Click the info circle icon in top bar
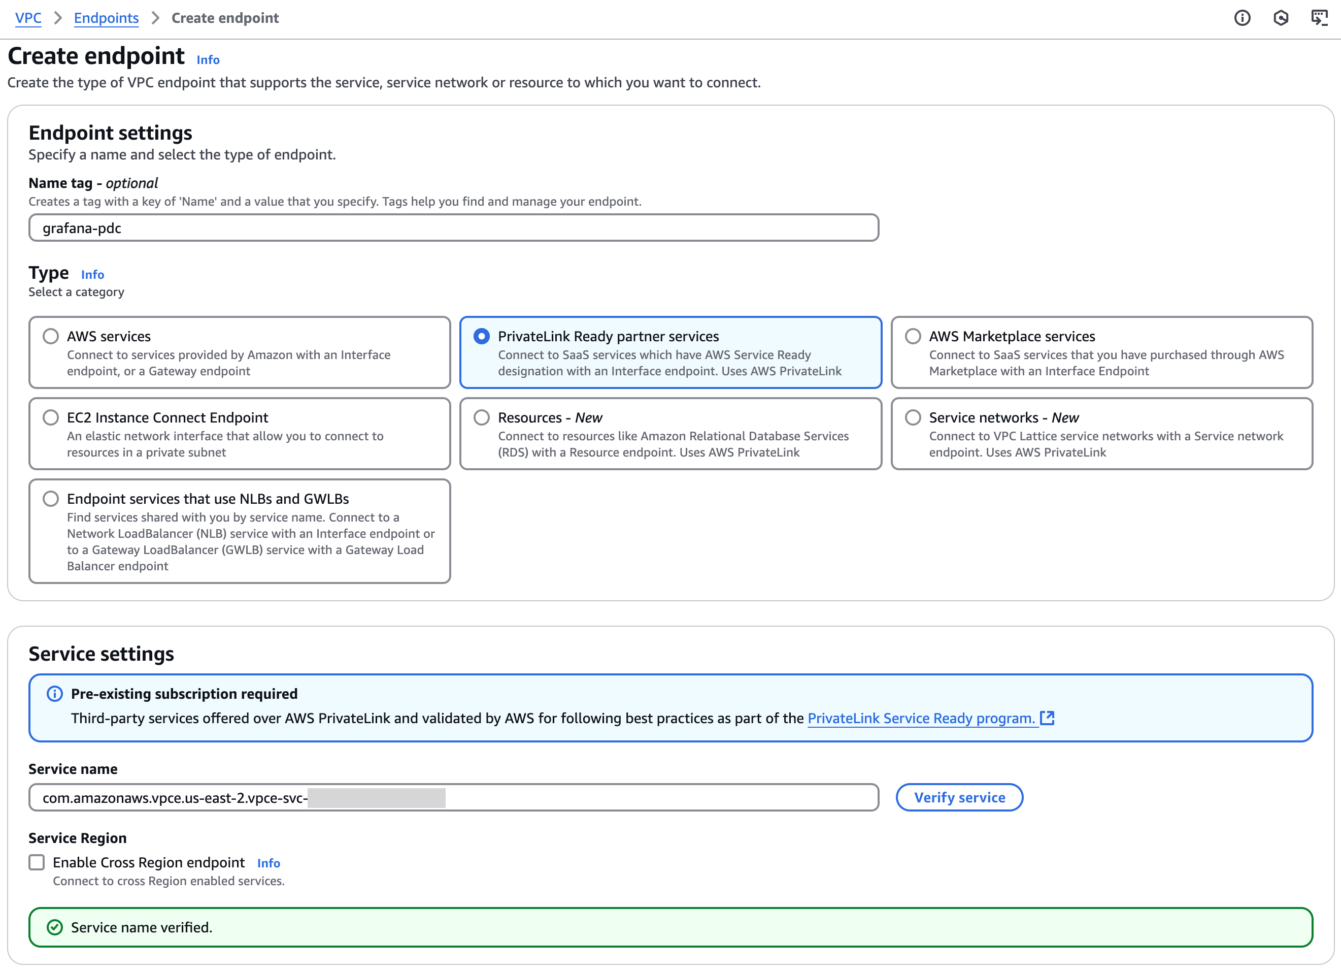This screenshot has height=972, width=1341. [1242, 18]
